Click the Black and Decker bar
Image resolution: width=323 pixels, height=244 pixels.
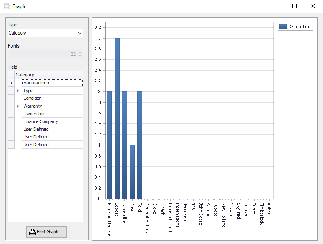[x=109, y=145]
